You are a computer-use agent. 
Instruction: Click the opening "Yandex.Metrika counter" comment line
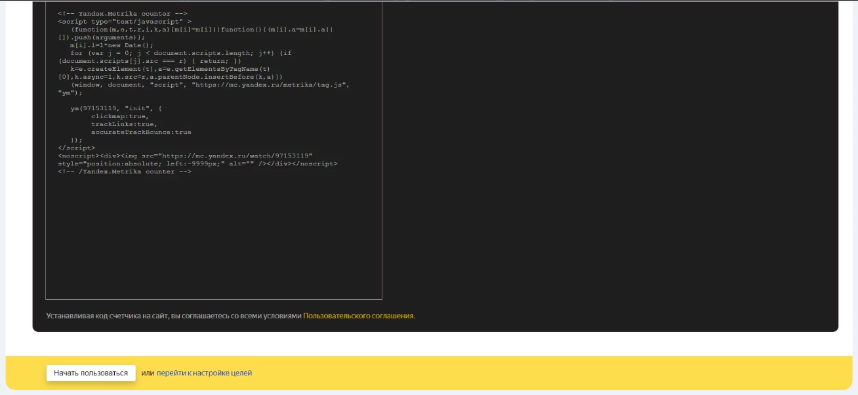pos(123,14)
